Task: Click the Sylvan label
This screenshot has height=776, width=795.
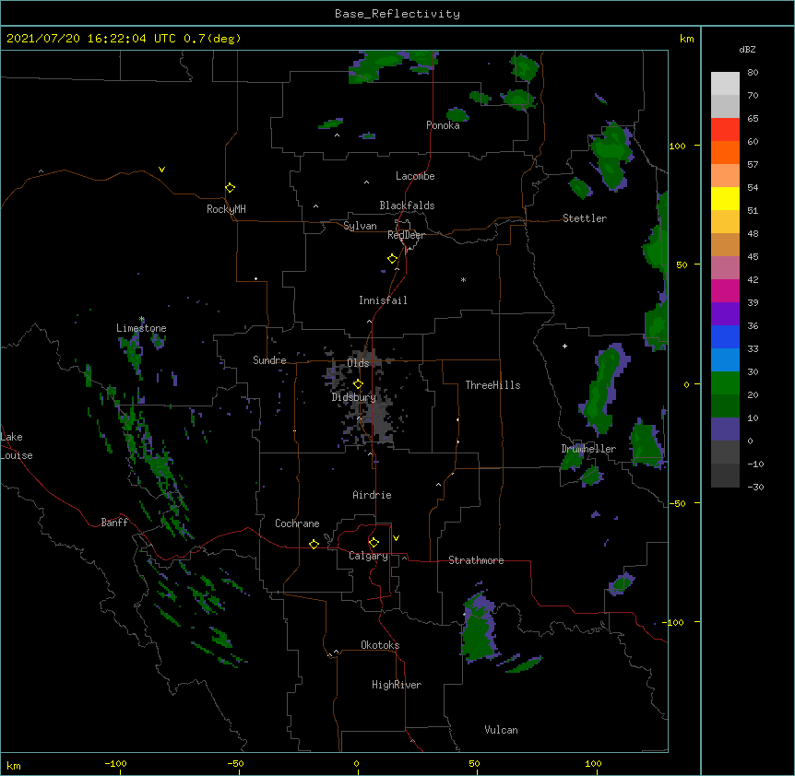Action: (360, 226)
